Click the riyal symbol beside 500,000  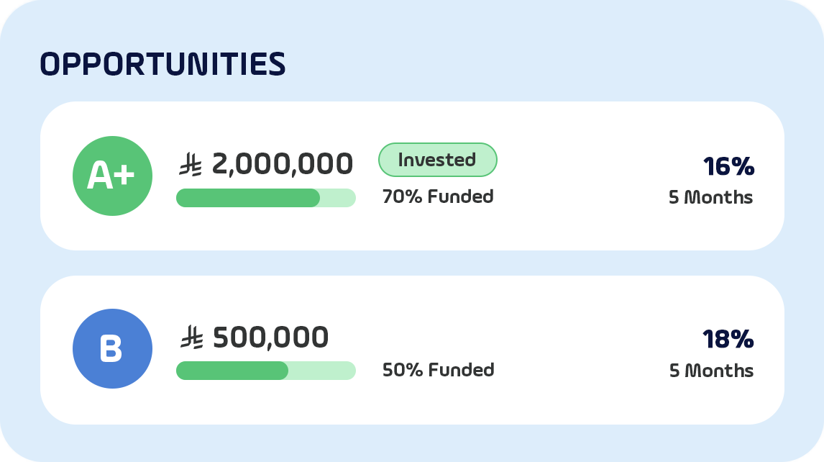191,338
